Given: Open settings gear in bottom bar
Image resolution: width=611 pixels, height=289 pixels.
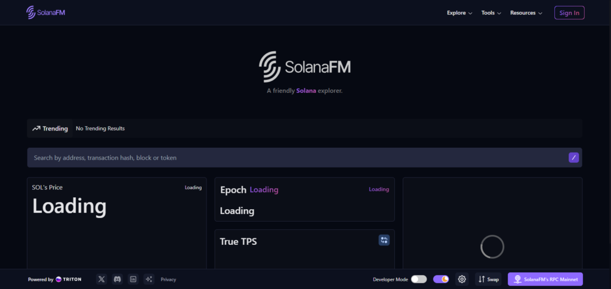Looking at the screenshot, I should point(462,279).
